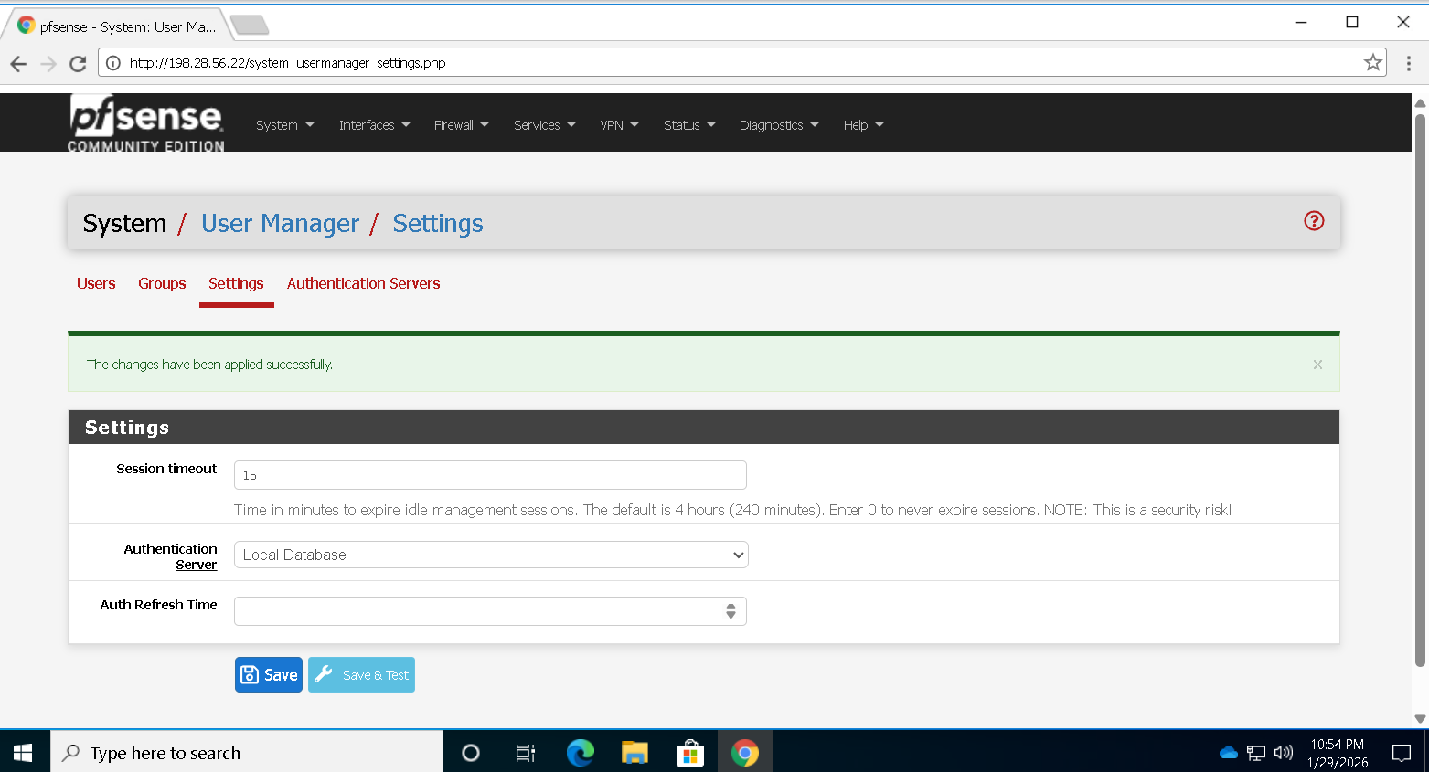This screenshot has width=1429, height=772.
Task: Expand the Firewall menu
Action: (x=461, y=125)
